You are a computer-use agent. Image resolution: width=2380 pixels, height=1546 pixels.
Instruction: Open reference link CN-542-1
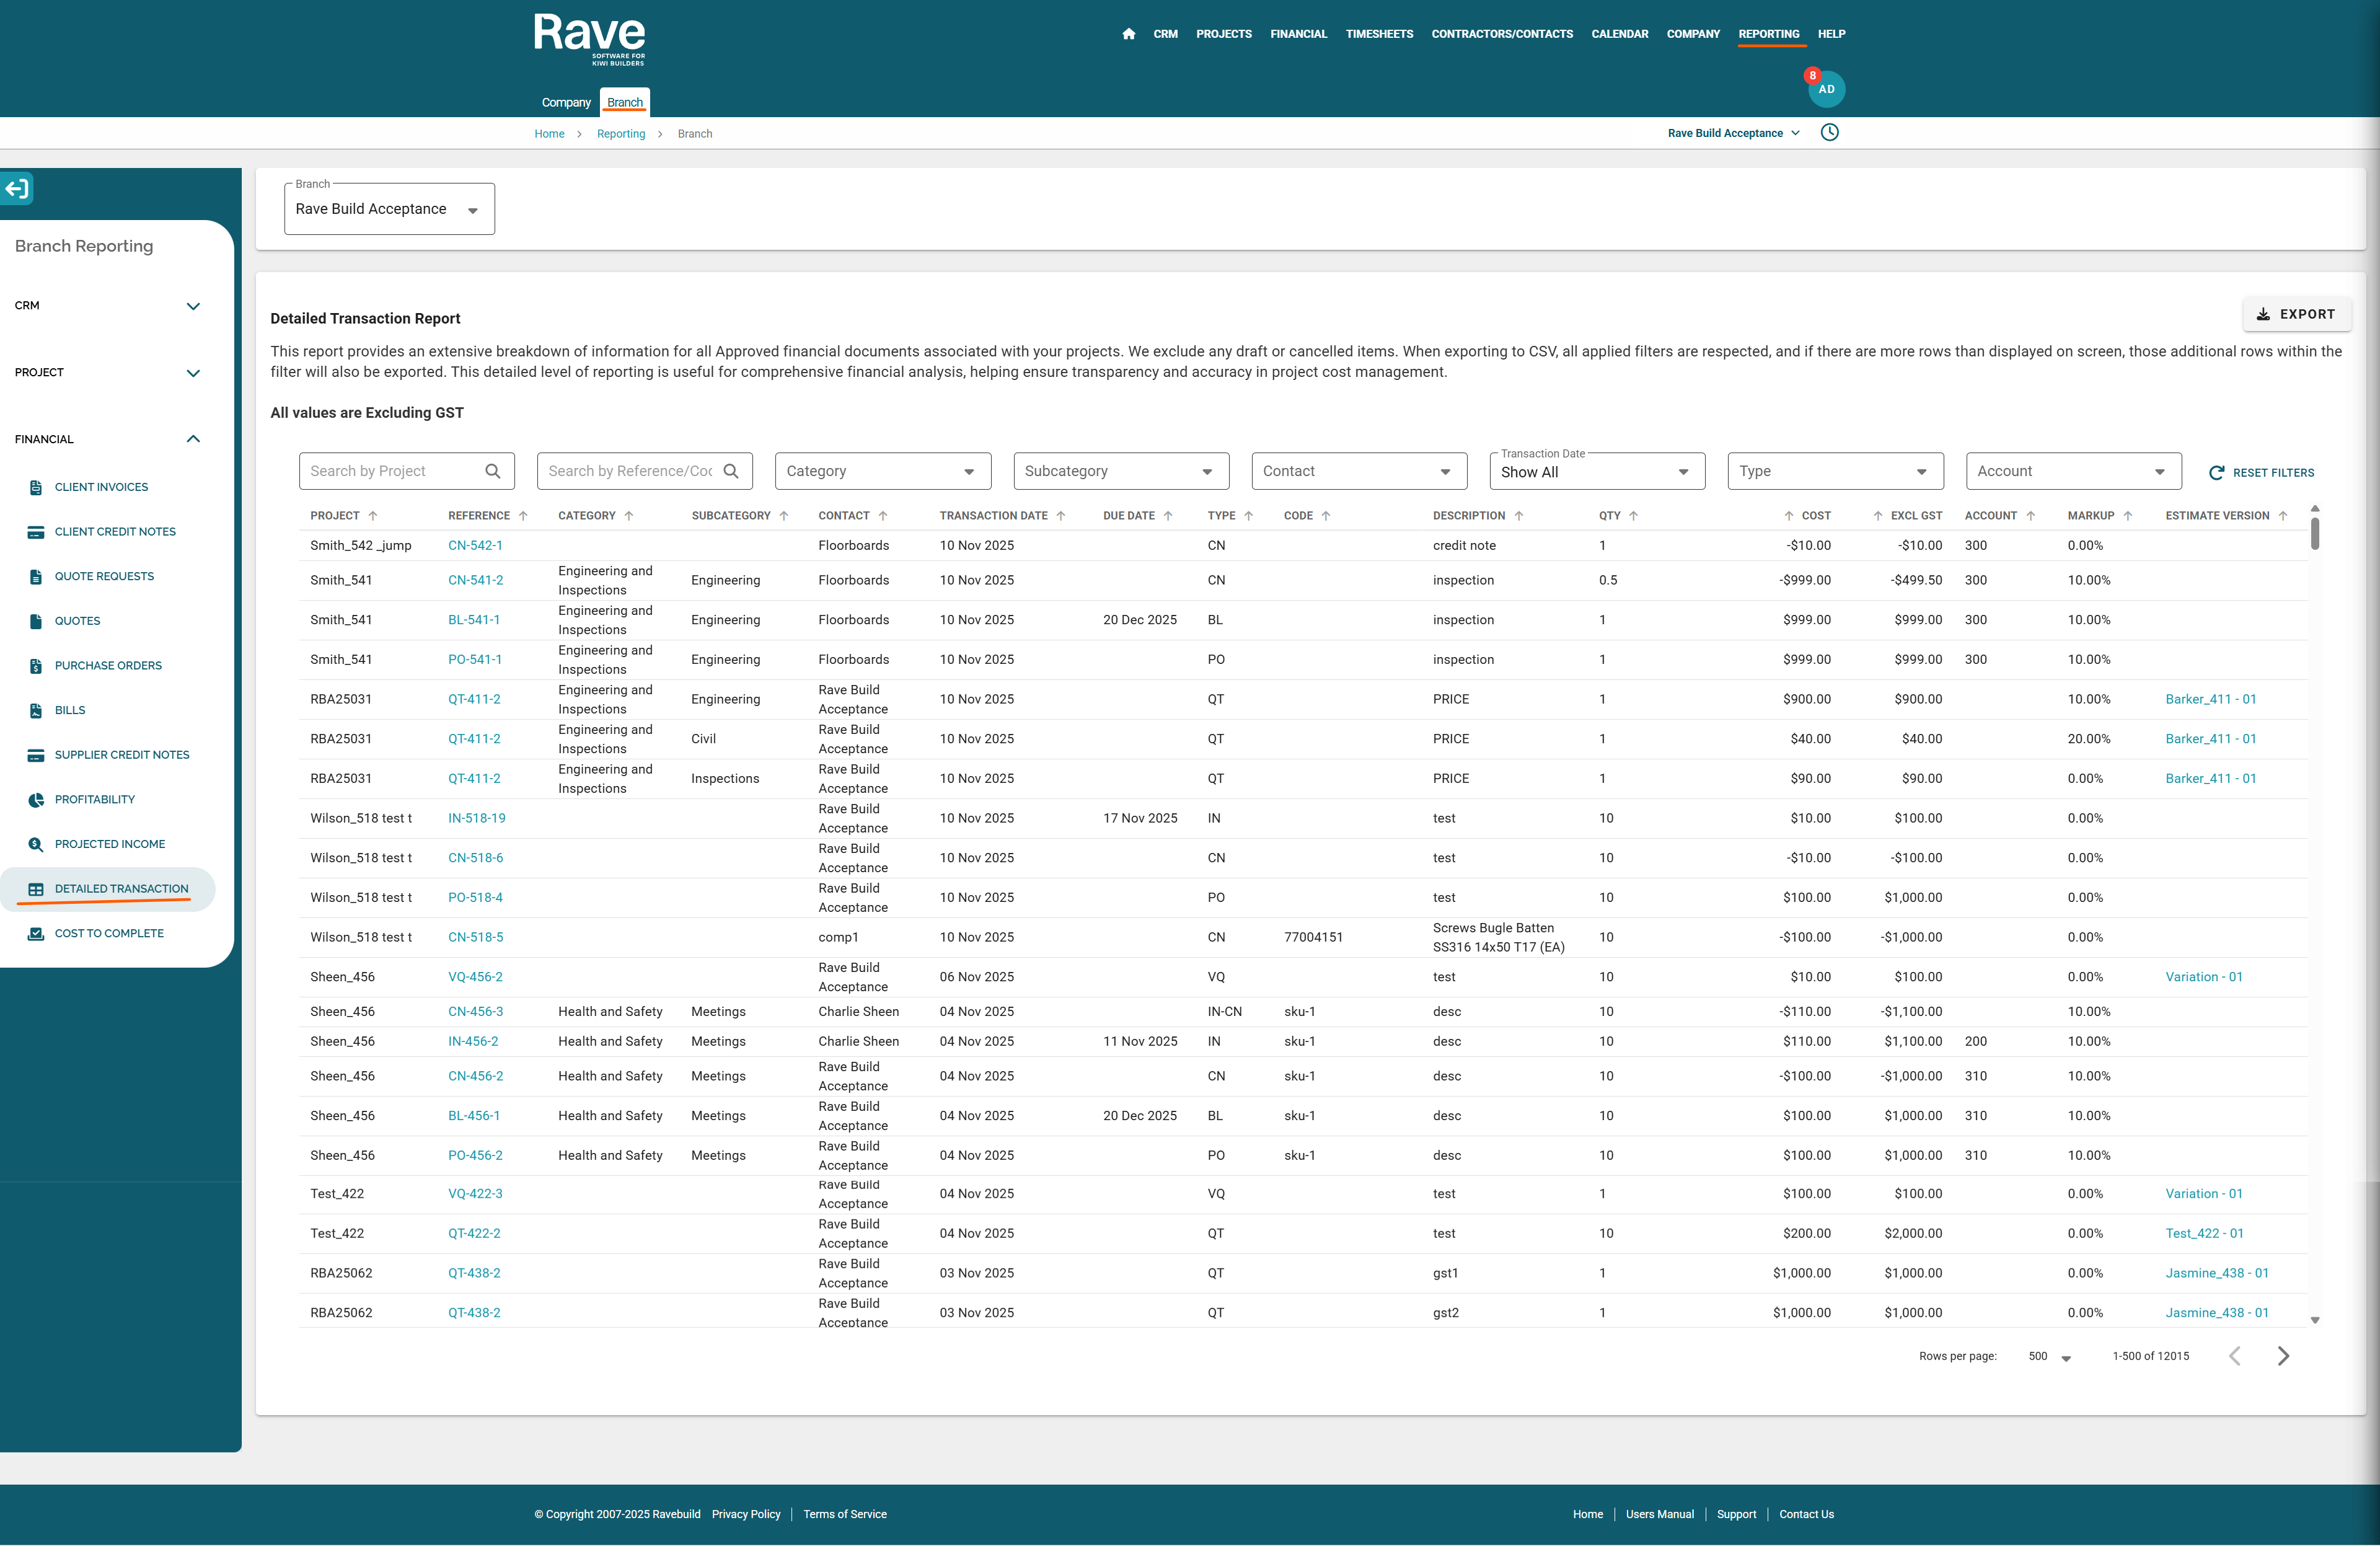(x=475, y=546)
